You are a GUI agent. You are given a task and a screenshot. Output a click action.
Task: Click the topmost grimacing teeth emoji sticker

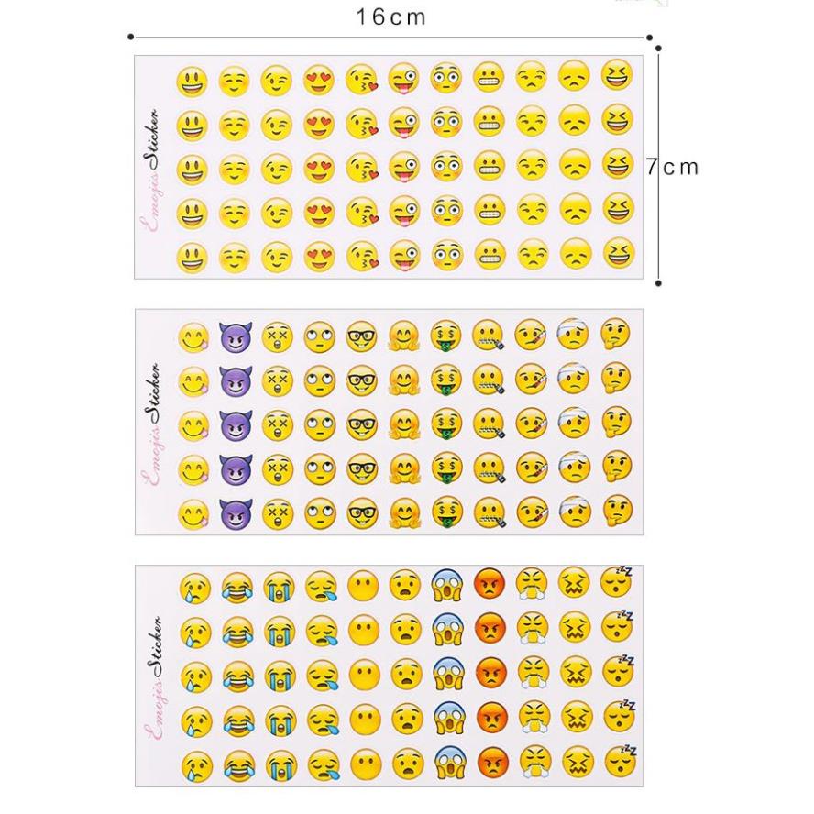point(489,77)
